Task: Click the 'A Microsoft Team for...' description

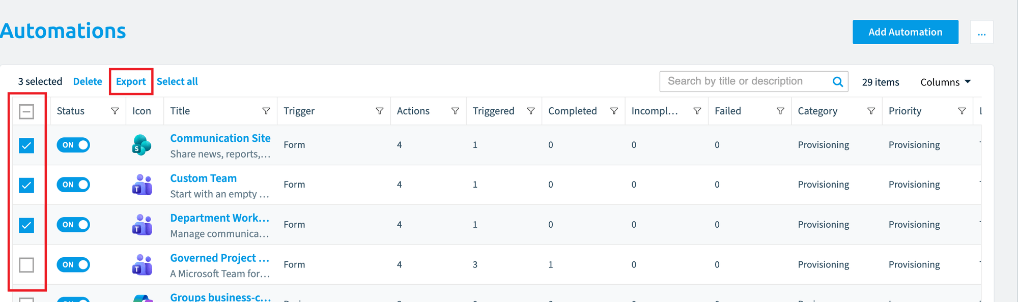Action: (220, 274)
